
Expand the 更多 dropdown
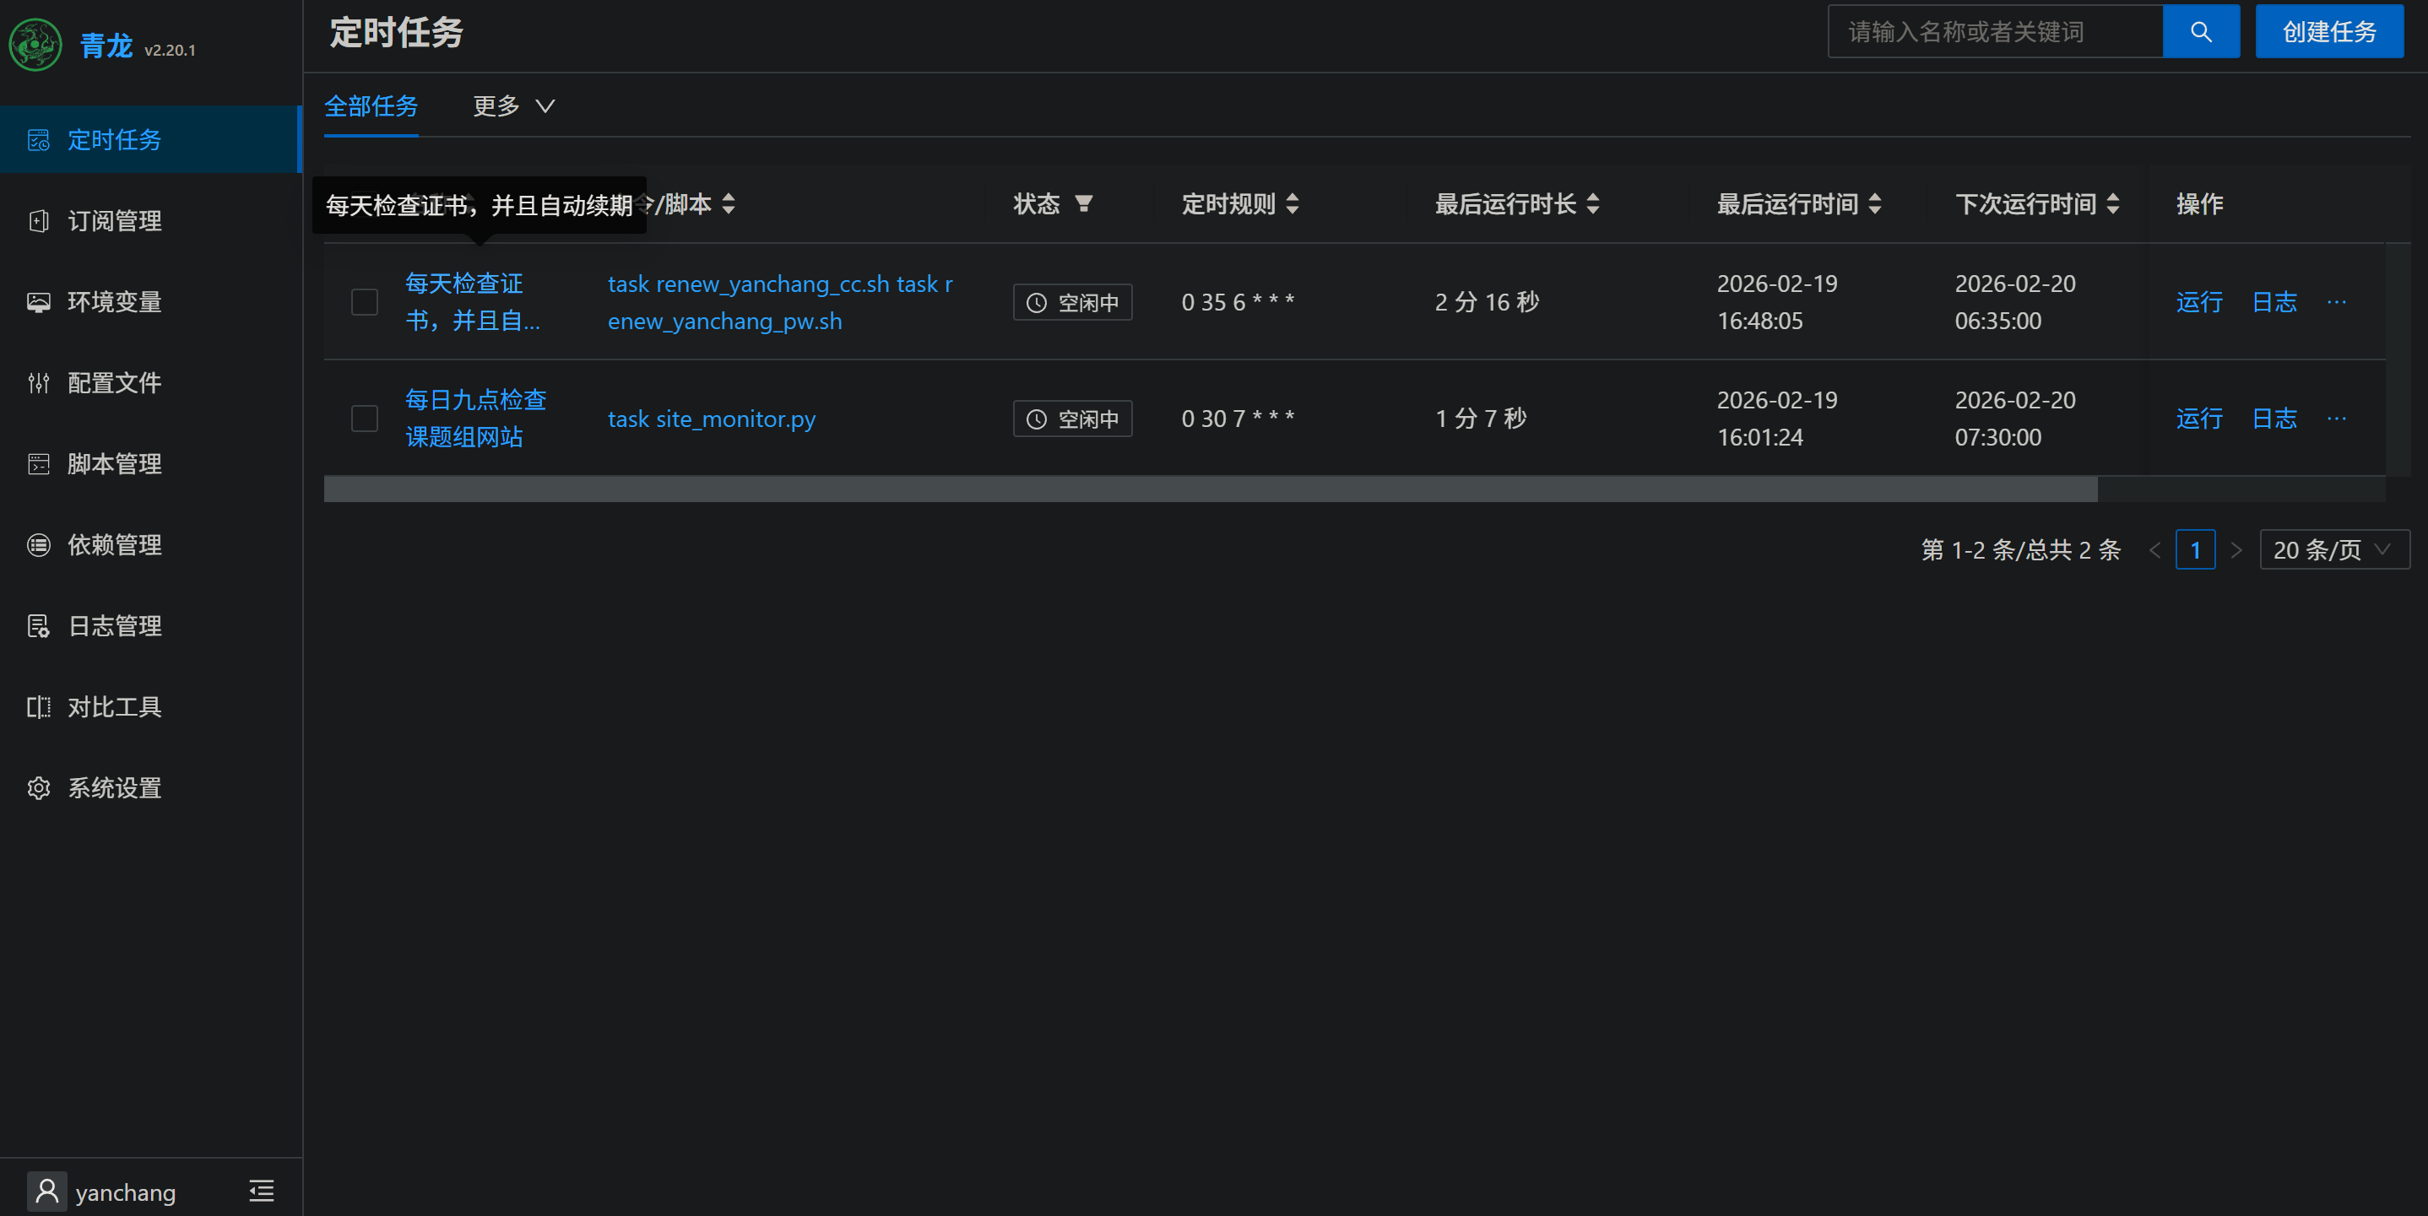coord(512,105)
